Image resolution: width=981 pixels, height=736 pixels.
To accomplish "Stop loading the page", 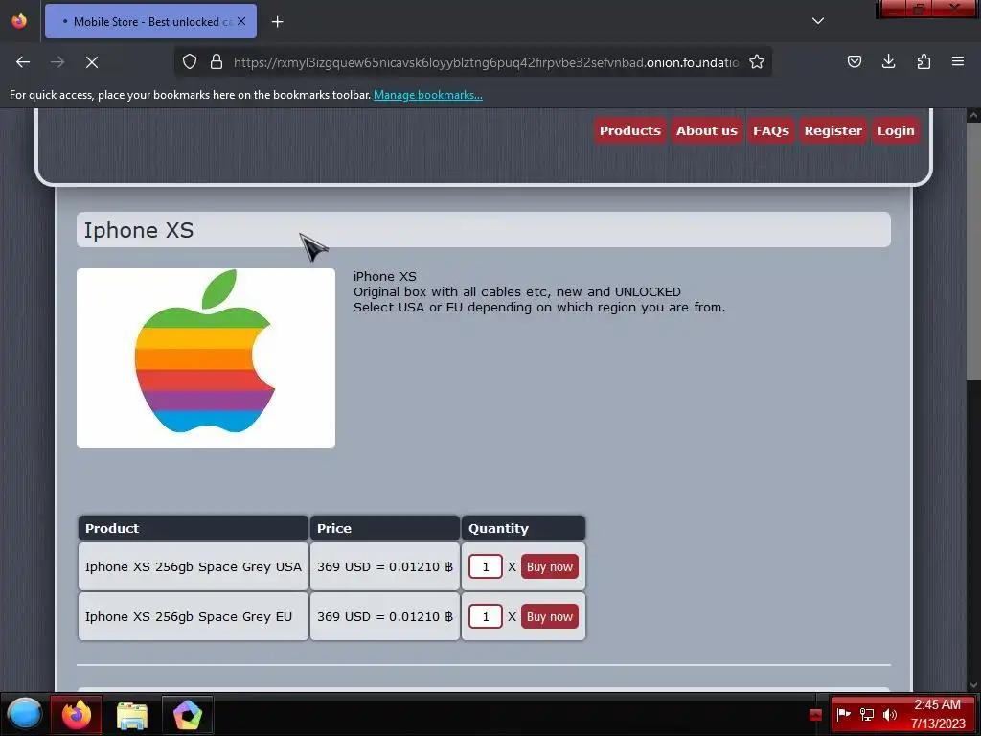I will coord(92,62).
